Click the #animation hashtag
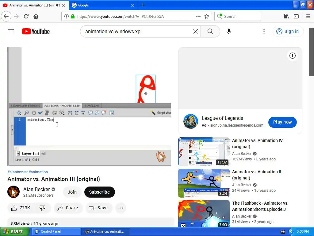Viewport: 314px width, 236px height. [38, 172]
